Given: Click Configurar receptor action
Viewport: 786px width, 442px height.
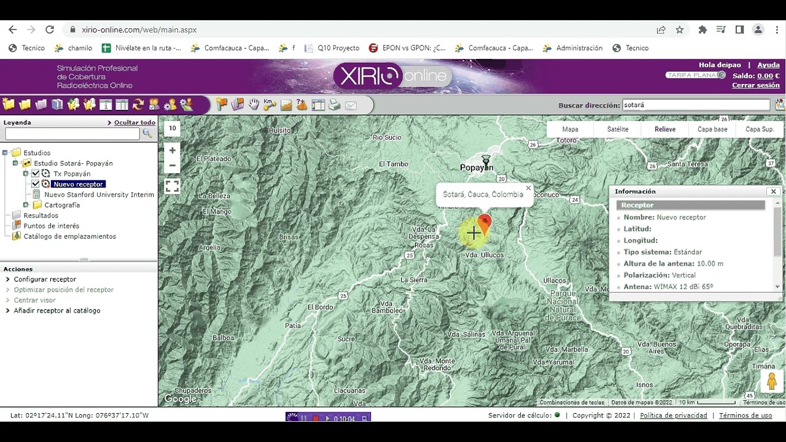Looking at the screenshot, I should [45, 279].
